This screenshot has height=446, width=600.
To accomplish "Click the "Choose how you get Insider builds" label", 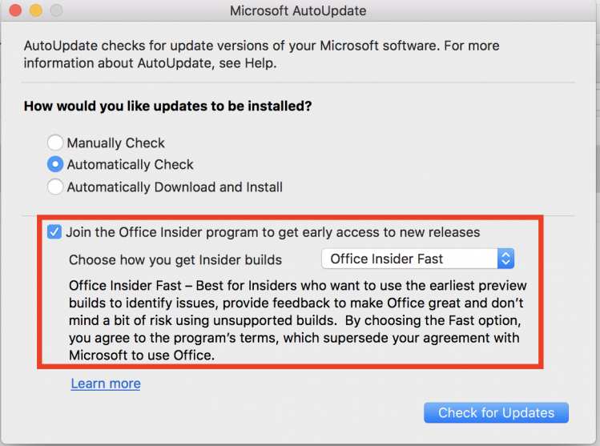I will coord(175,259).
